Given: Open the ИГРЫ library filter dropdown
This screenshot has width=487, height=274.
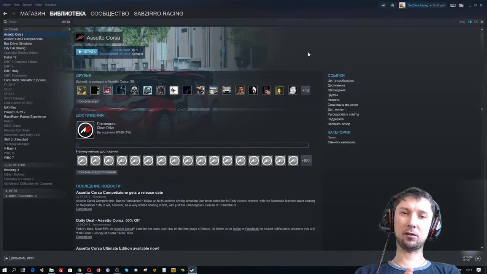Looking at the screenshot, I should tap(66, 22).
